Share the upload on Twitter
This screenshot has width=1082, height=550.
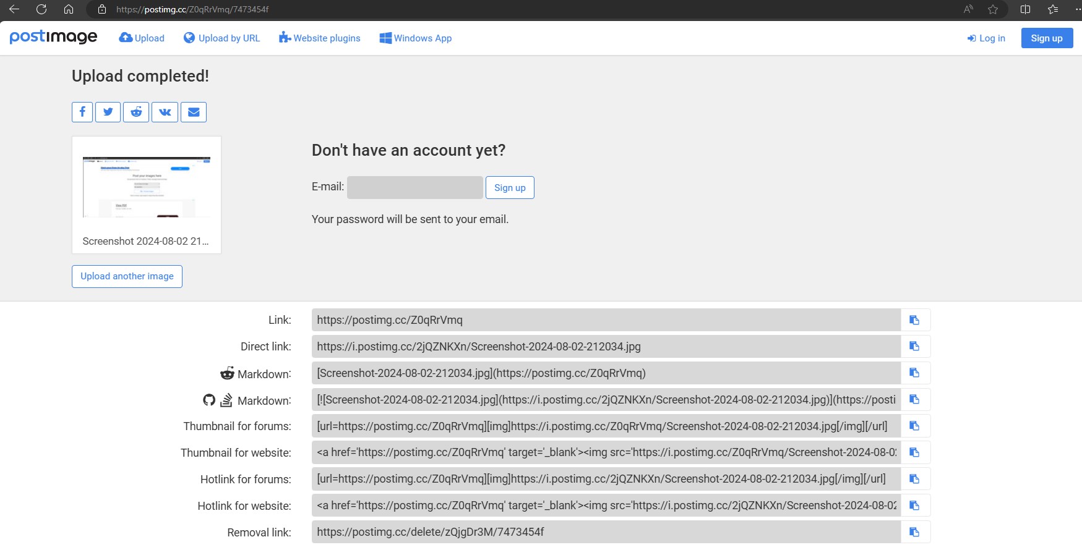[108, 112]
